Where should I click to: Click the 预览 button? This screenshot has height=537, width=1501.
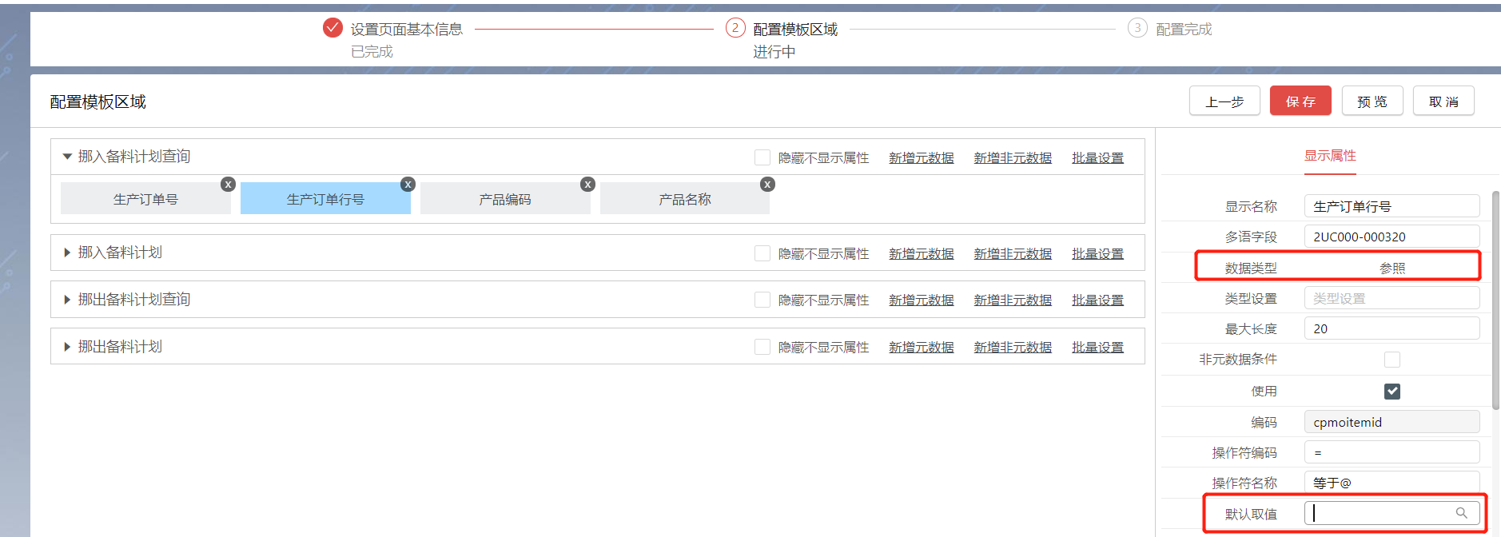tap(1372, 101)
